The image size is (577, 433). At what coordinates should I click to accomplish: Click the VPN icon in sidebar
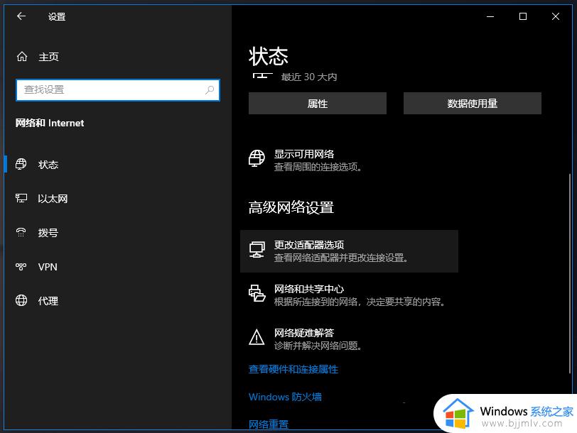(x=22, y=267)
